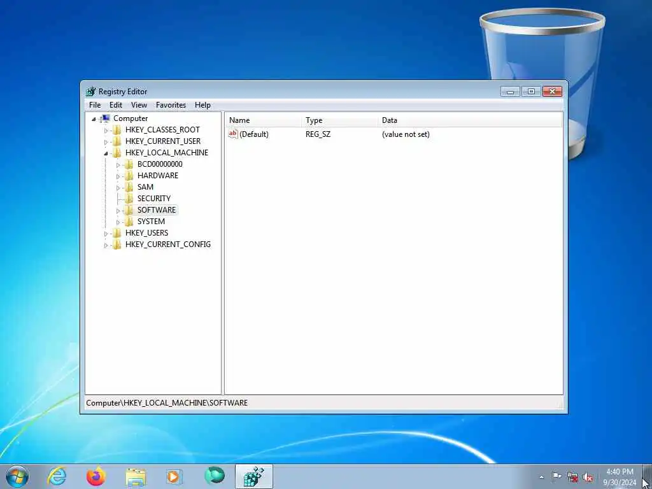Select the Computer tree label

click(131, 118)
